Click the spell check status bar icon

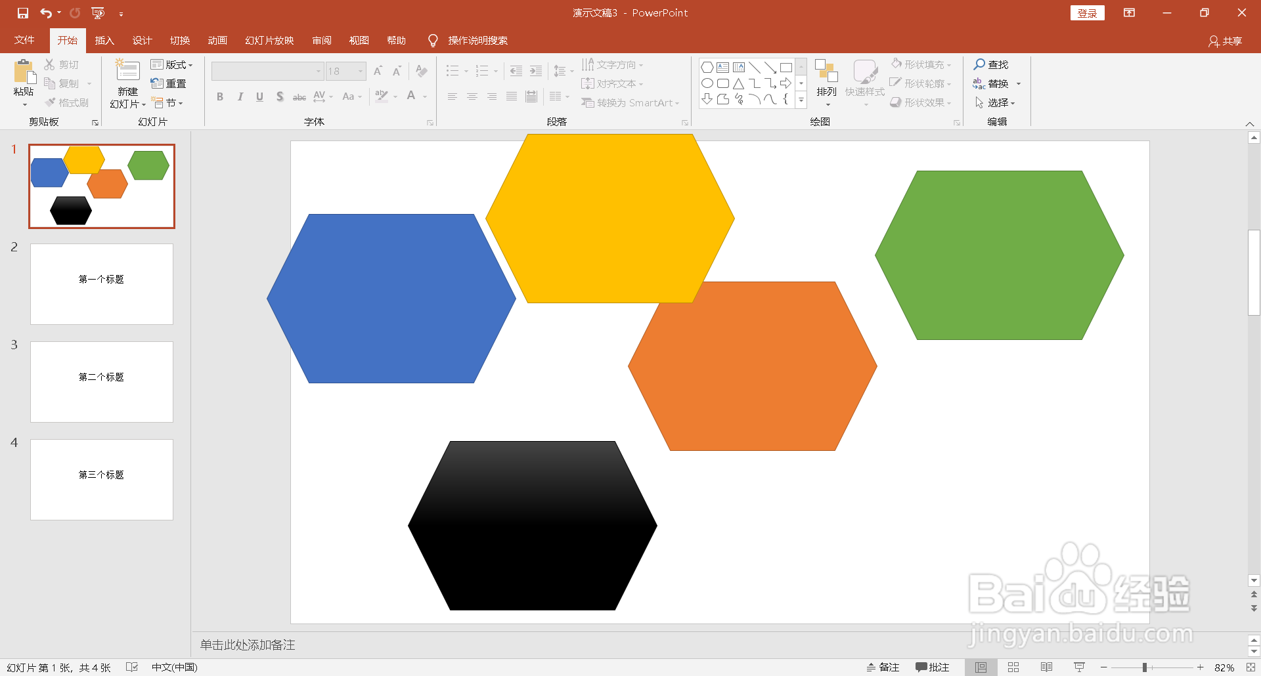[132, 667]
